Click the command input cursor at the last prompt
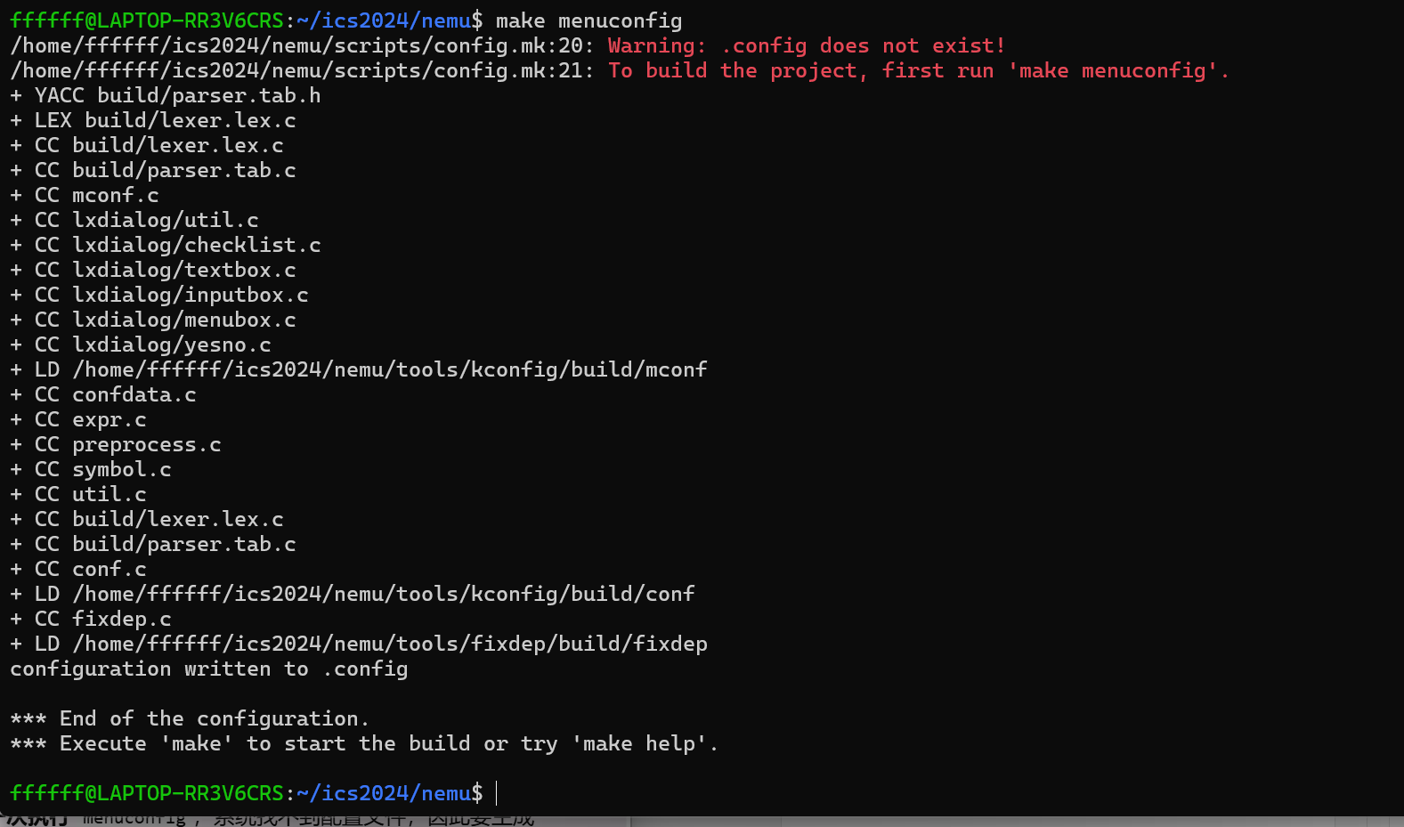1404x827 pixels. (497, 792)
